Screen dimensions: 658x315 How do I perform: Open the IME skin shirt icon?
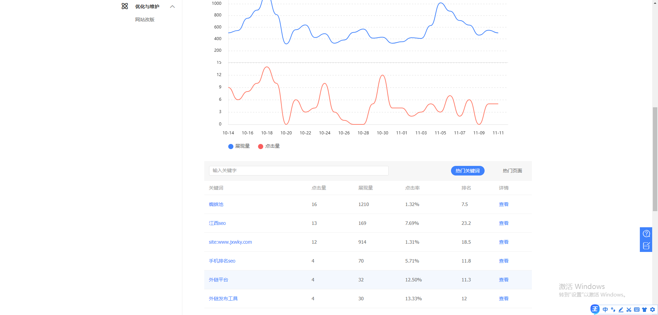pos(645,310)
